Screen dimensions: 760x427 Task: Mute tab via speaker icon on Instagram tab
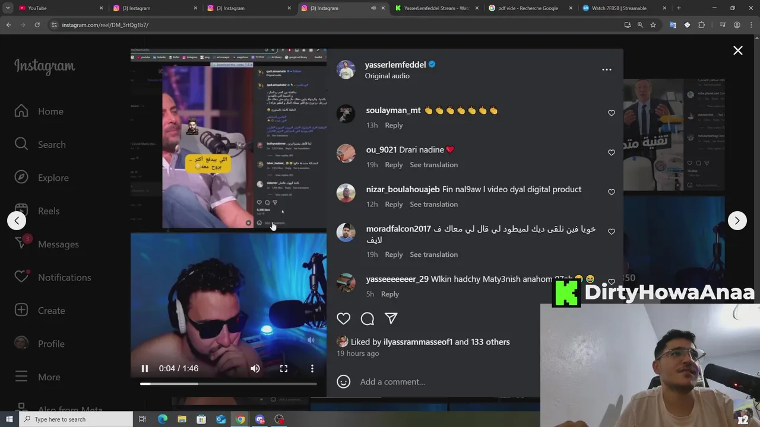coord(373,8)
